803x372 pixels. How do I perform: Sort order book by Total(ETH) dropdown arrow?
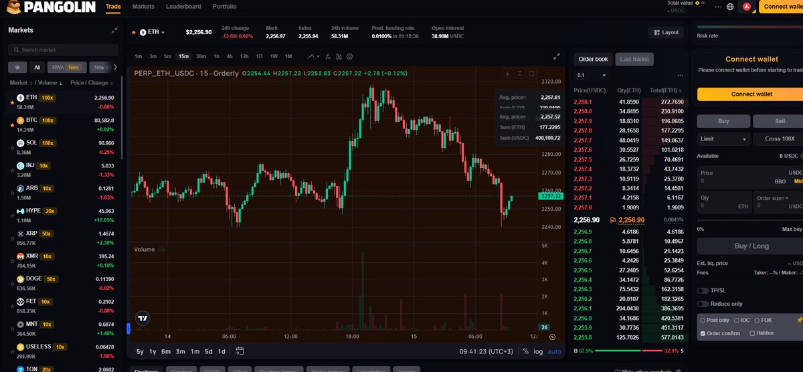point(681,90)
